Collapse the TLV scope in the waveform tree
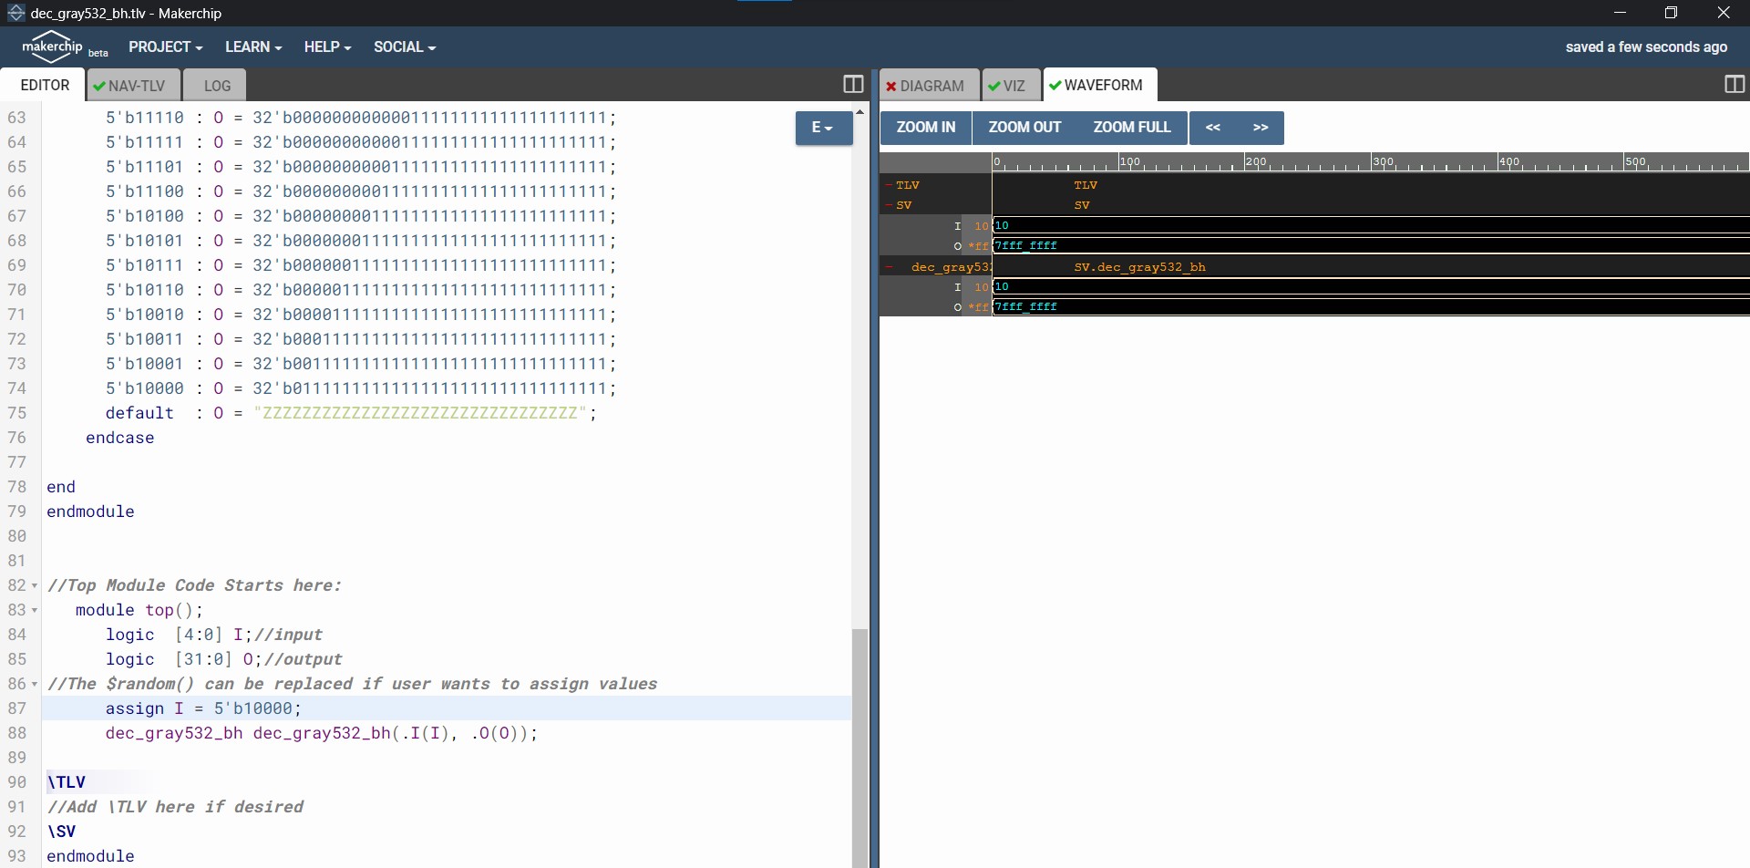This screenshot has height=868, width=1750. 890,185
